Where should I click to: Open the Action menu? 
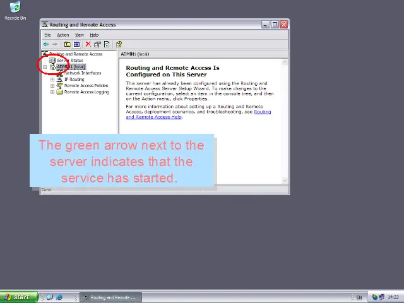pos(63,35)
